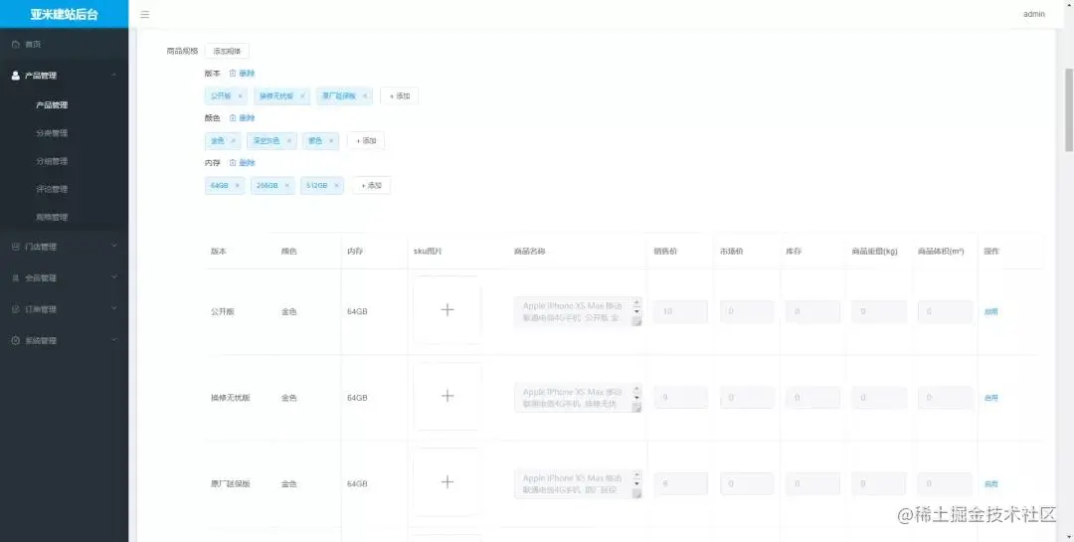Delete the 版本 specification group
1074x542 pixels.
coord(243,74)
